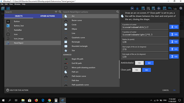Click the Search NewObject actions field

point(89,12)
